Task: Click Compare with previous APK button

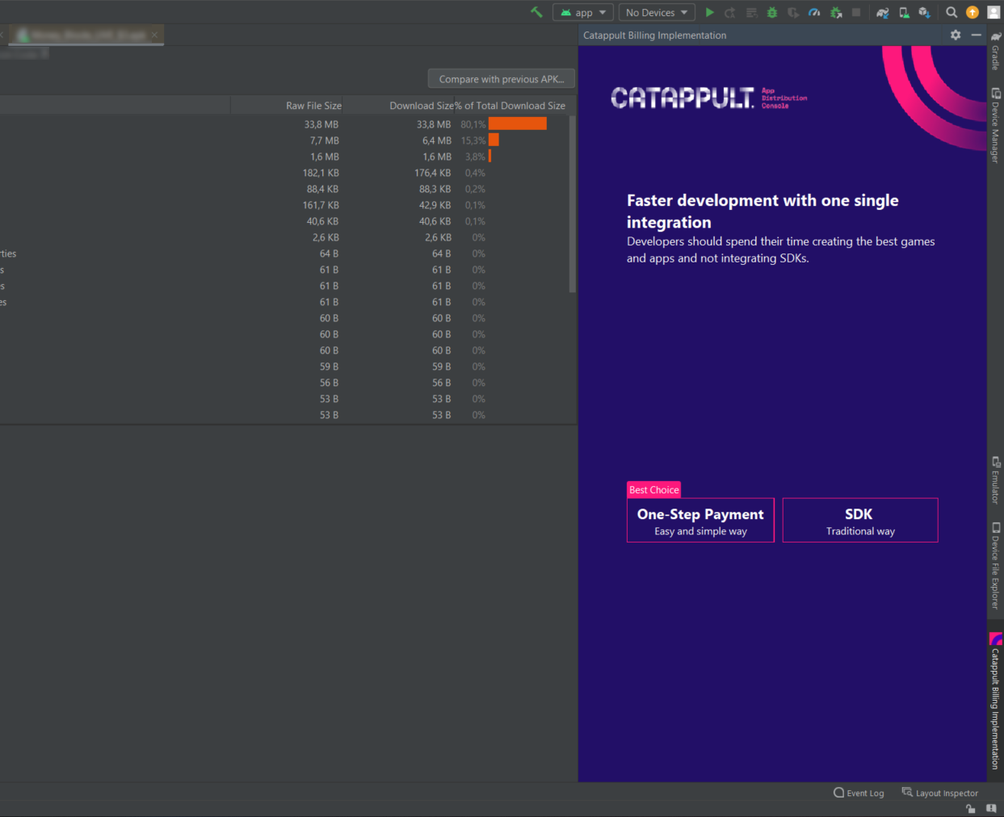Action: pos(502,79)
